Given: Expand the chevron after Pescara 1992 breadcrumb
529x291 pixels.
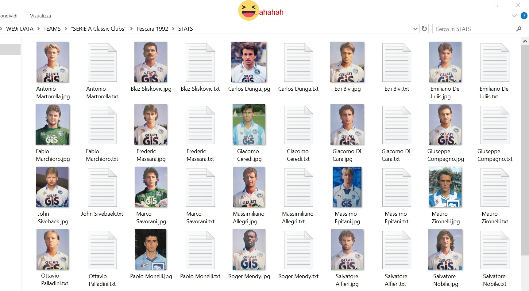Looking at the screenshot, I should 173,29.
